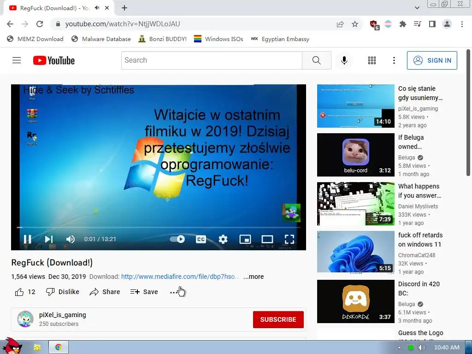Pause the video
The height and width of the screenshot is (354, 472).
pyautogui.click(x=27, y=239)
